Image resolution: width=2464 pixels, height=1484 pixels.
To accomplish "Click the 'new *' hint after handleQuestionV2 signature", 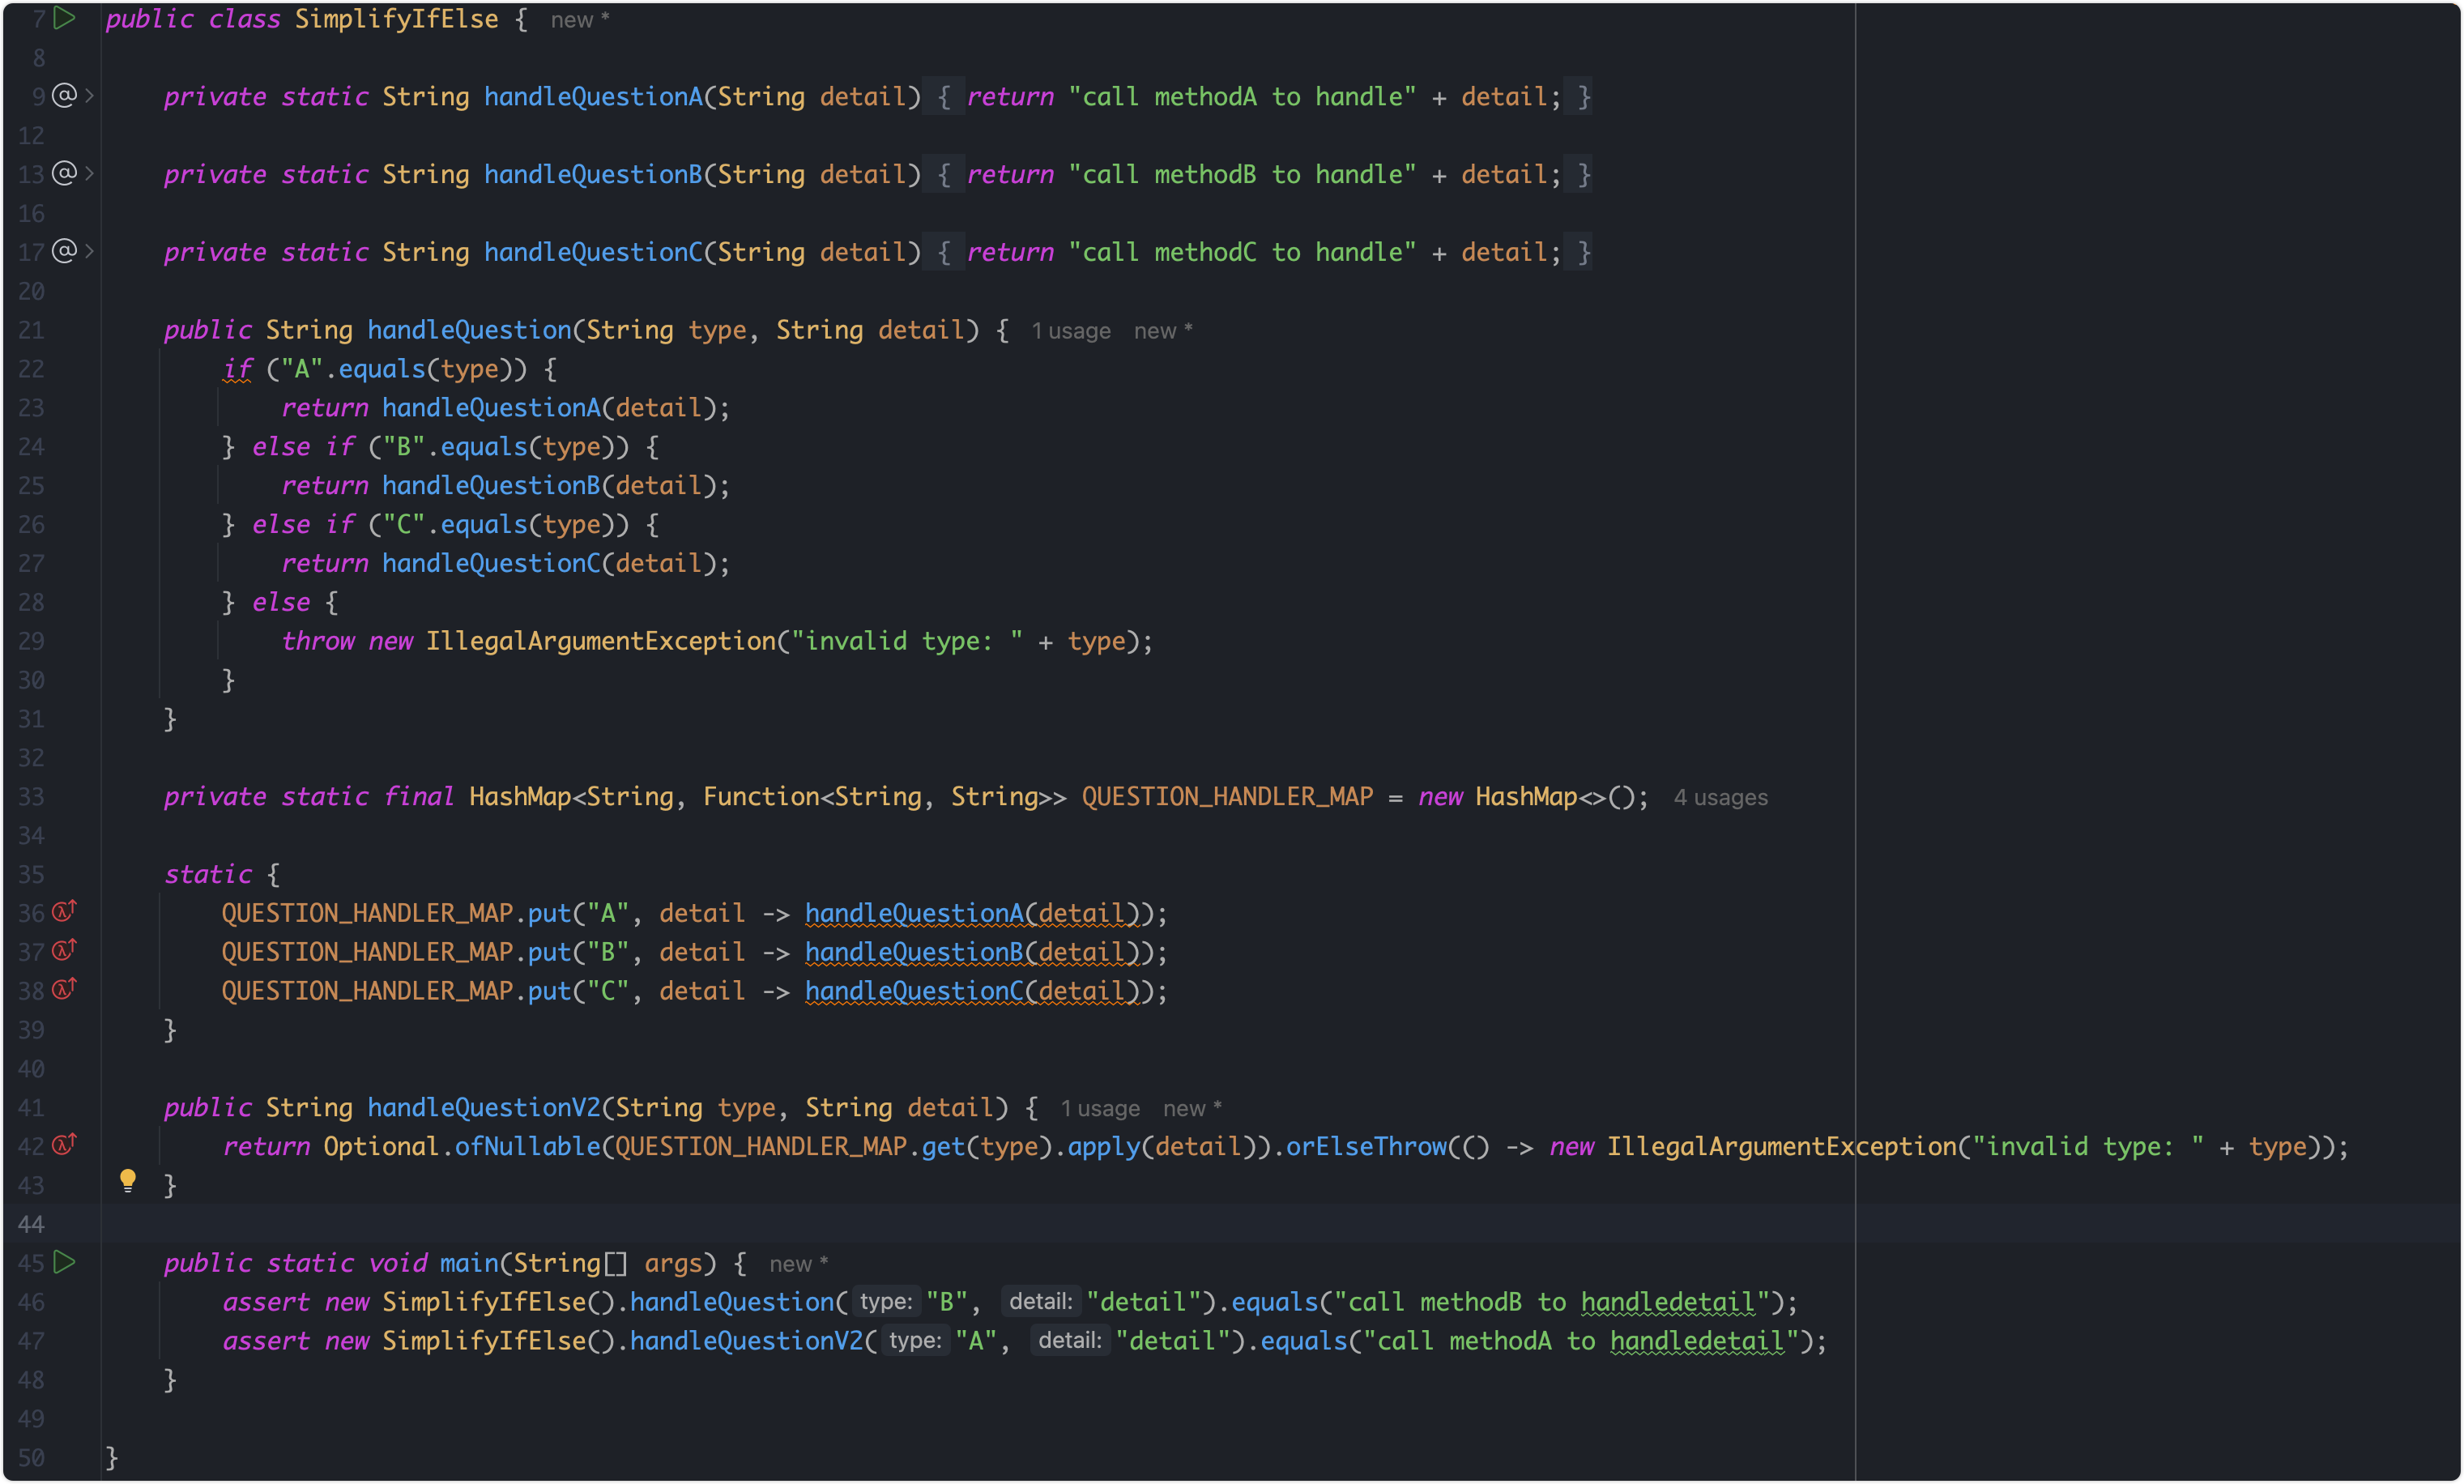I will [1192, 1109].
